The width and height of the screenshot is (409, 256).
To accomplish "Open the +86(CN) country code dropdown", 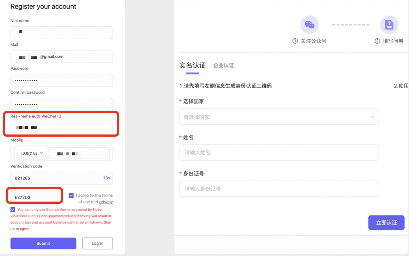I will 32,154.
